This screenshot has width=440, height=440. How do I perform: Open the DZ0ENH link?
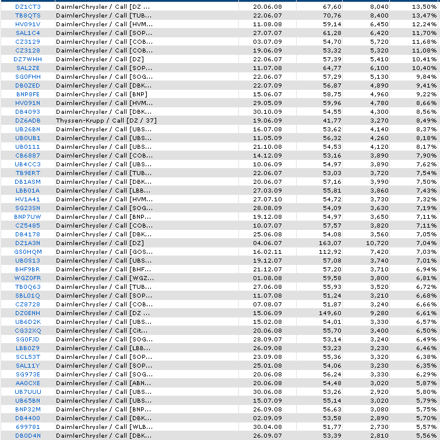(28, 313)
